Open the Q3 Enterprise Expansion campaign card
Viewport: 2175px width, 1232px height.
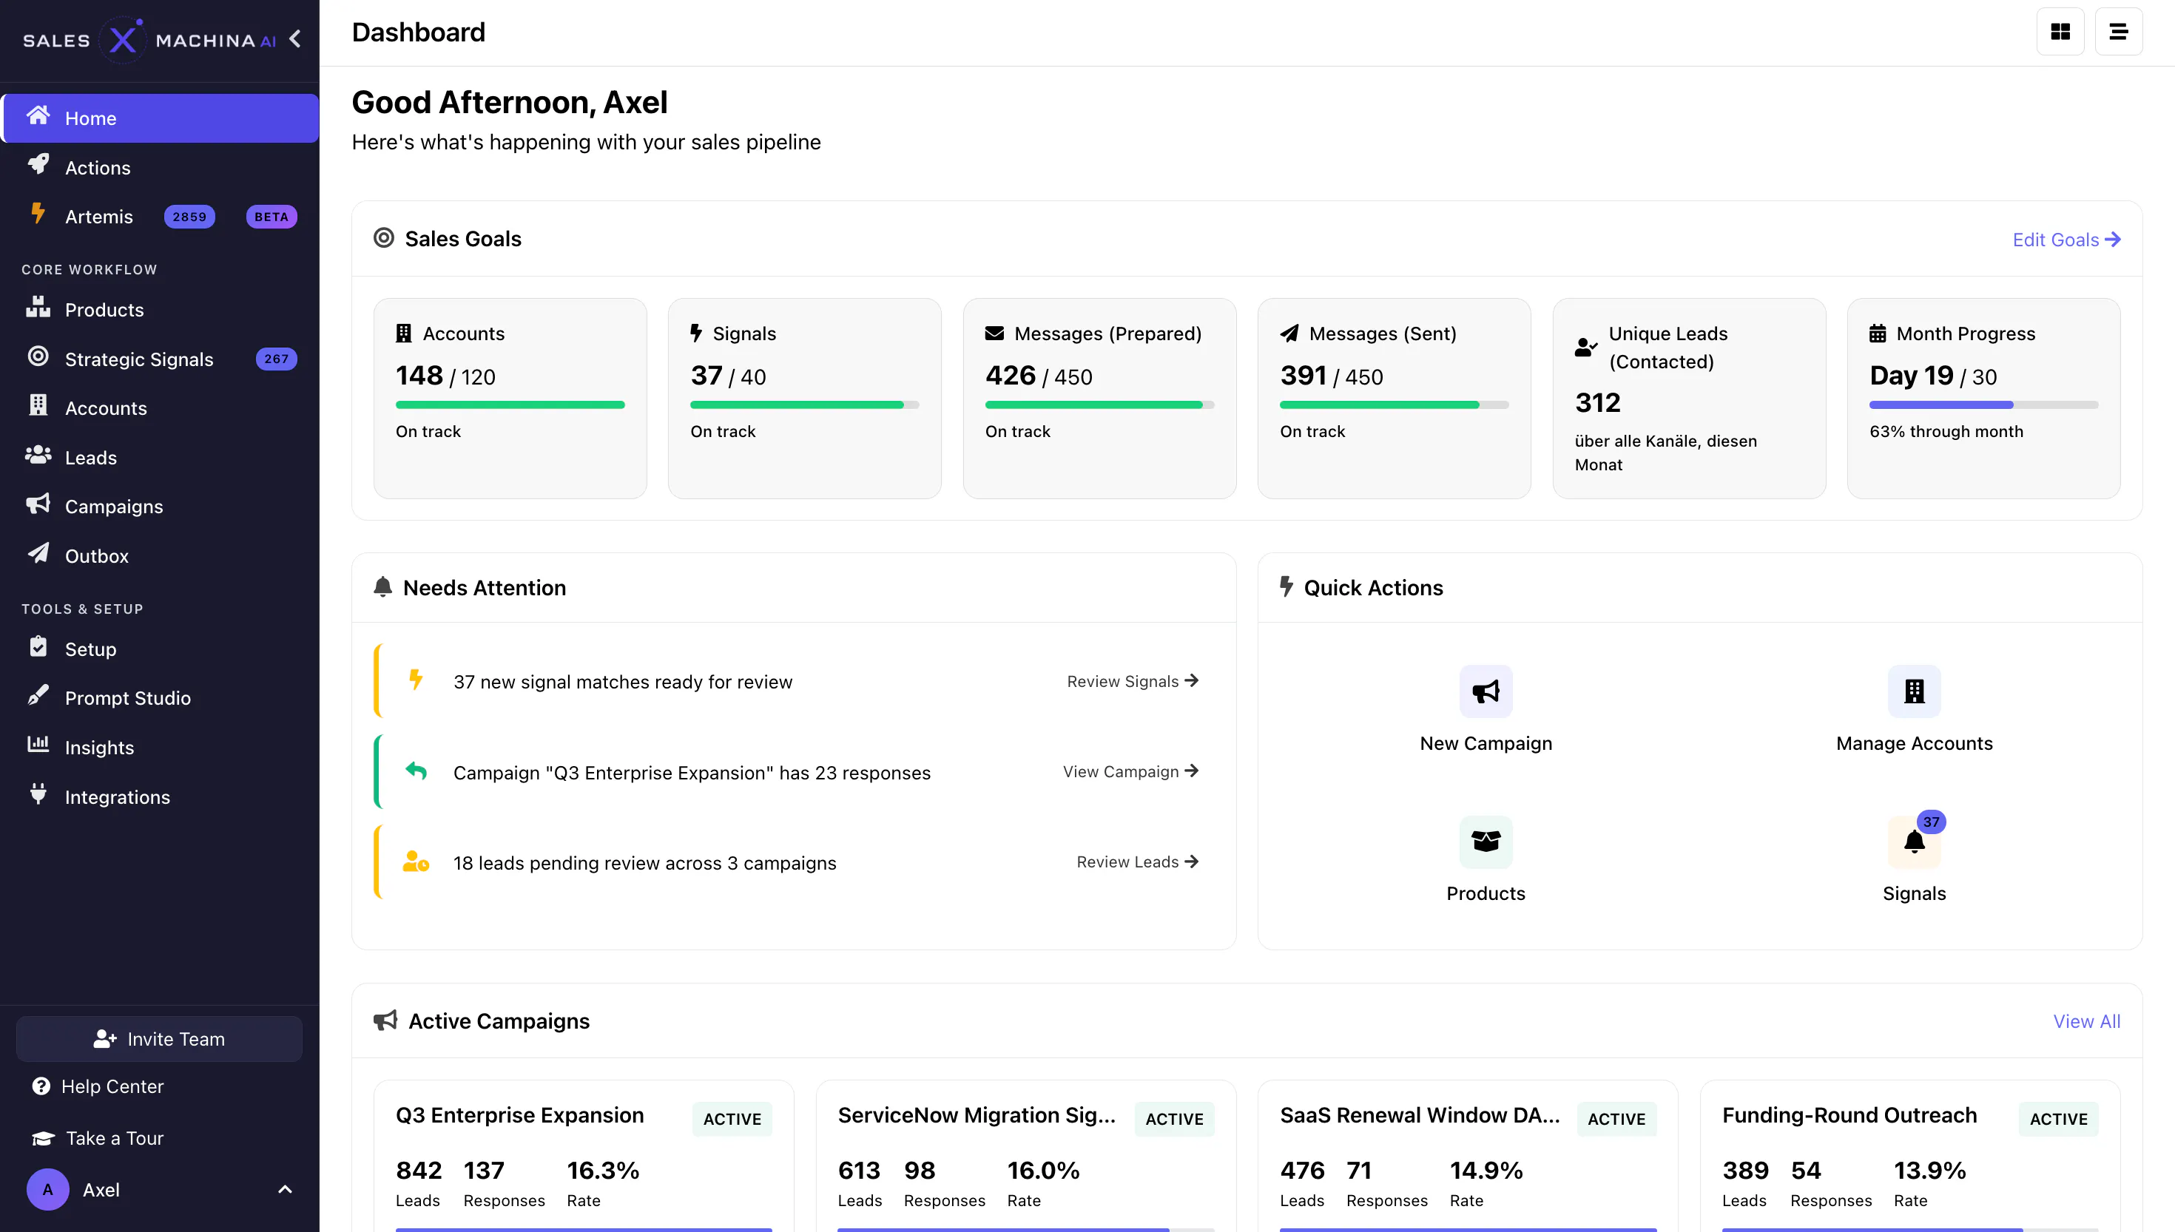[583, 1156]
